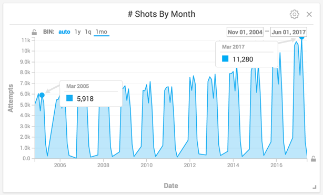Select the 1q bin option

[88, 32]
